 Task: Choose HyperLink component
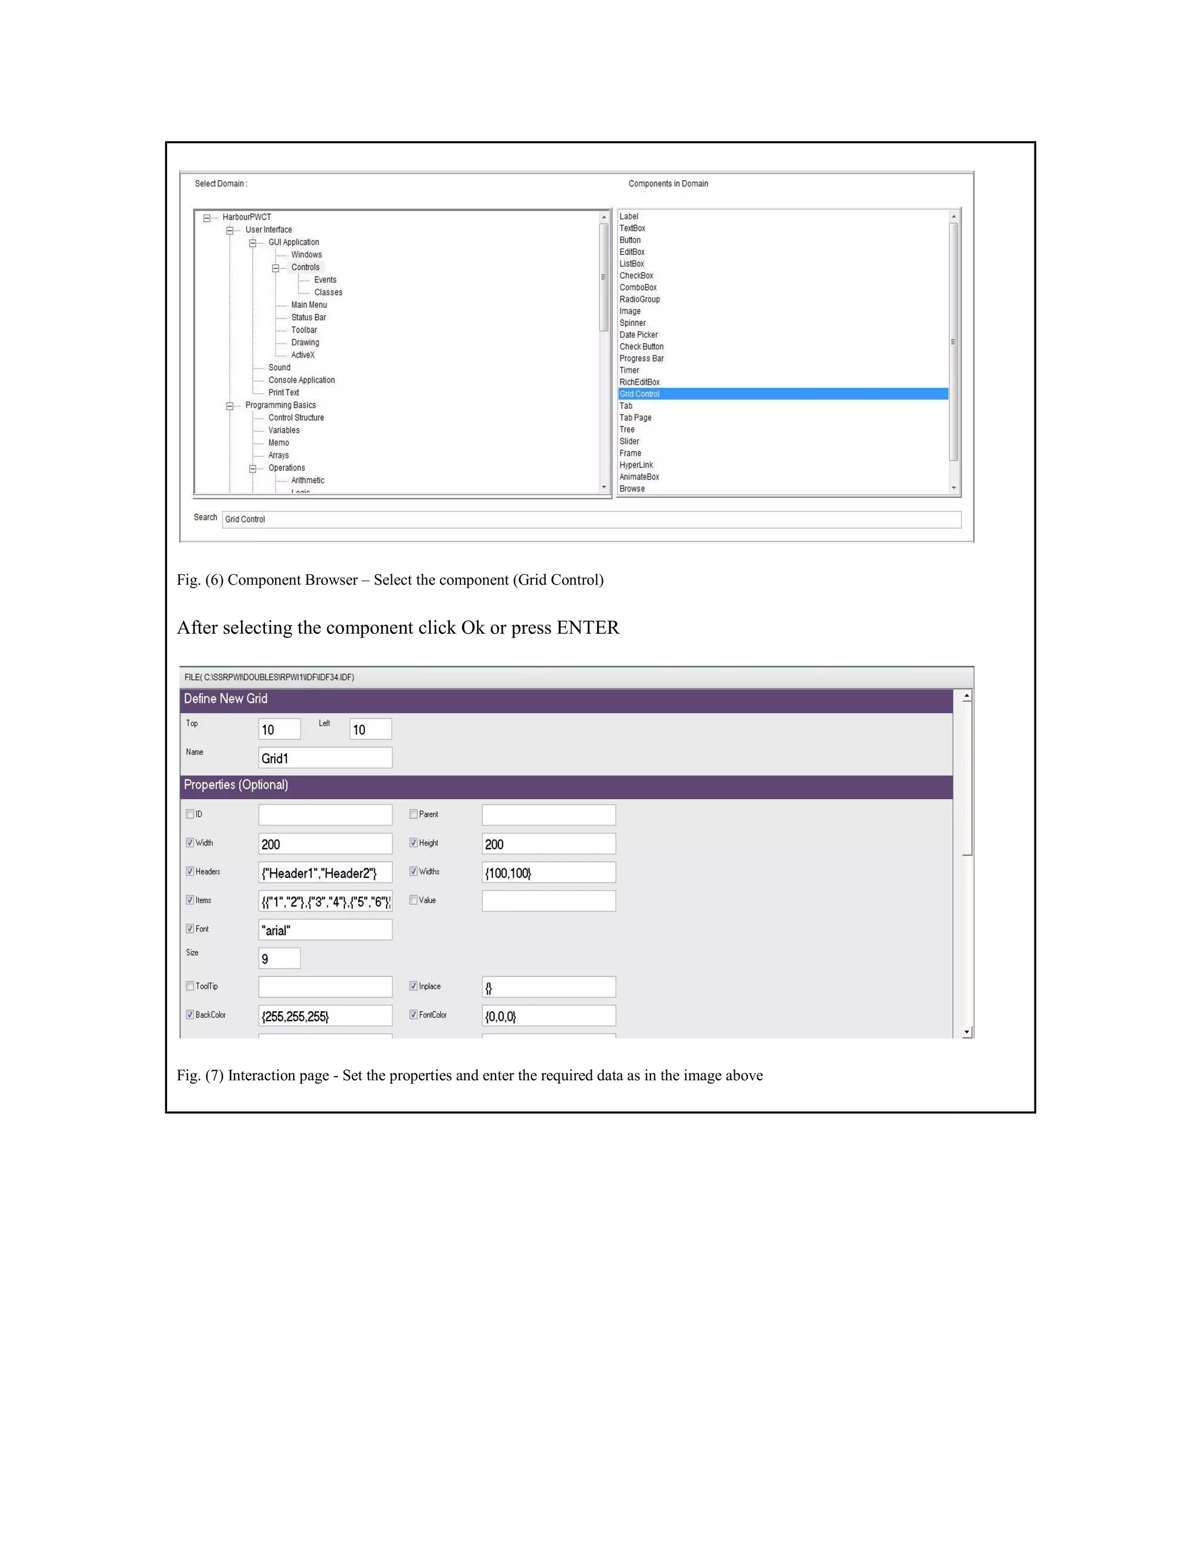[636, 466]
